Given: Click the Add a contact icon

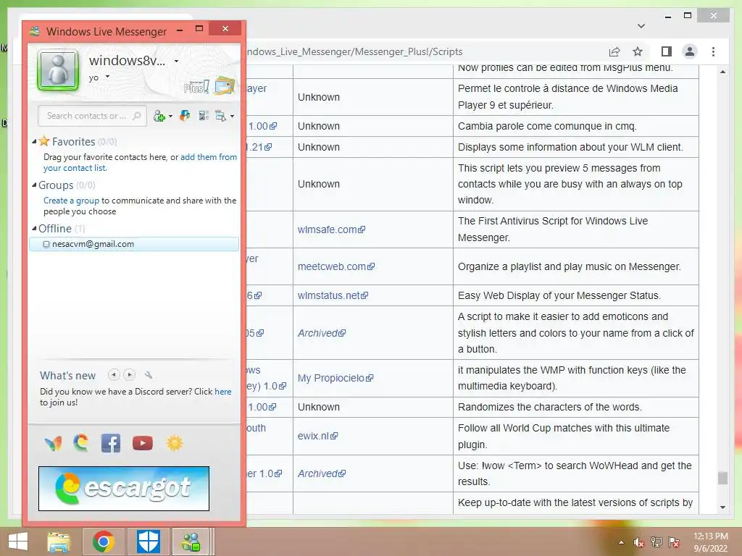Looking at the screenshot, I should pyautogui.click(x=159, y=116).
